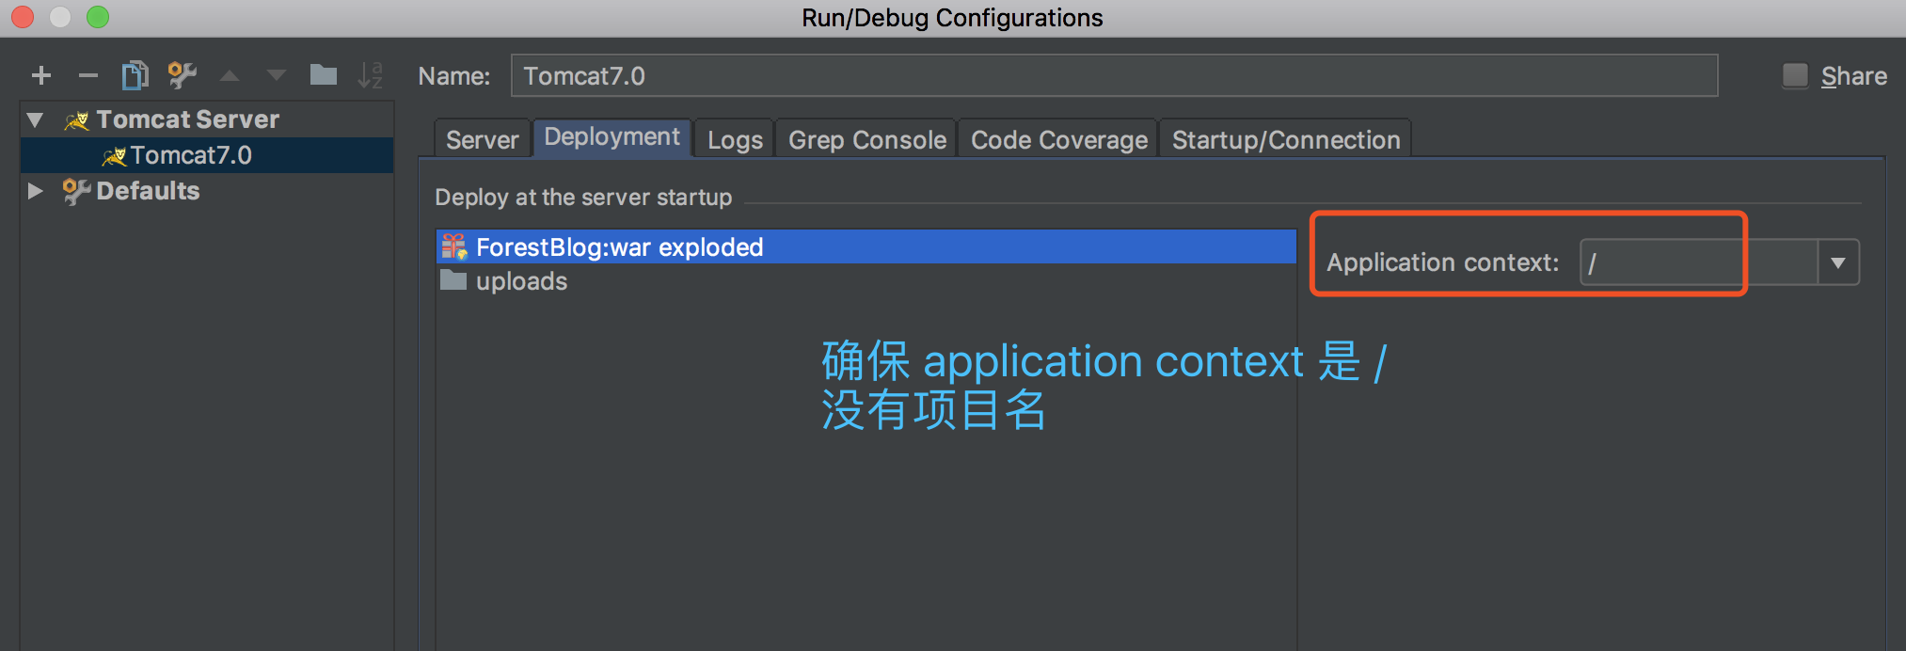Move configuration down arrow
This screenshot has width=1906, height=651.
click(277, 75)
